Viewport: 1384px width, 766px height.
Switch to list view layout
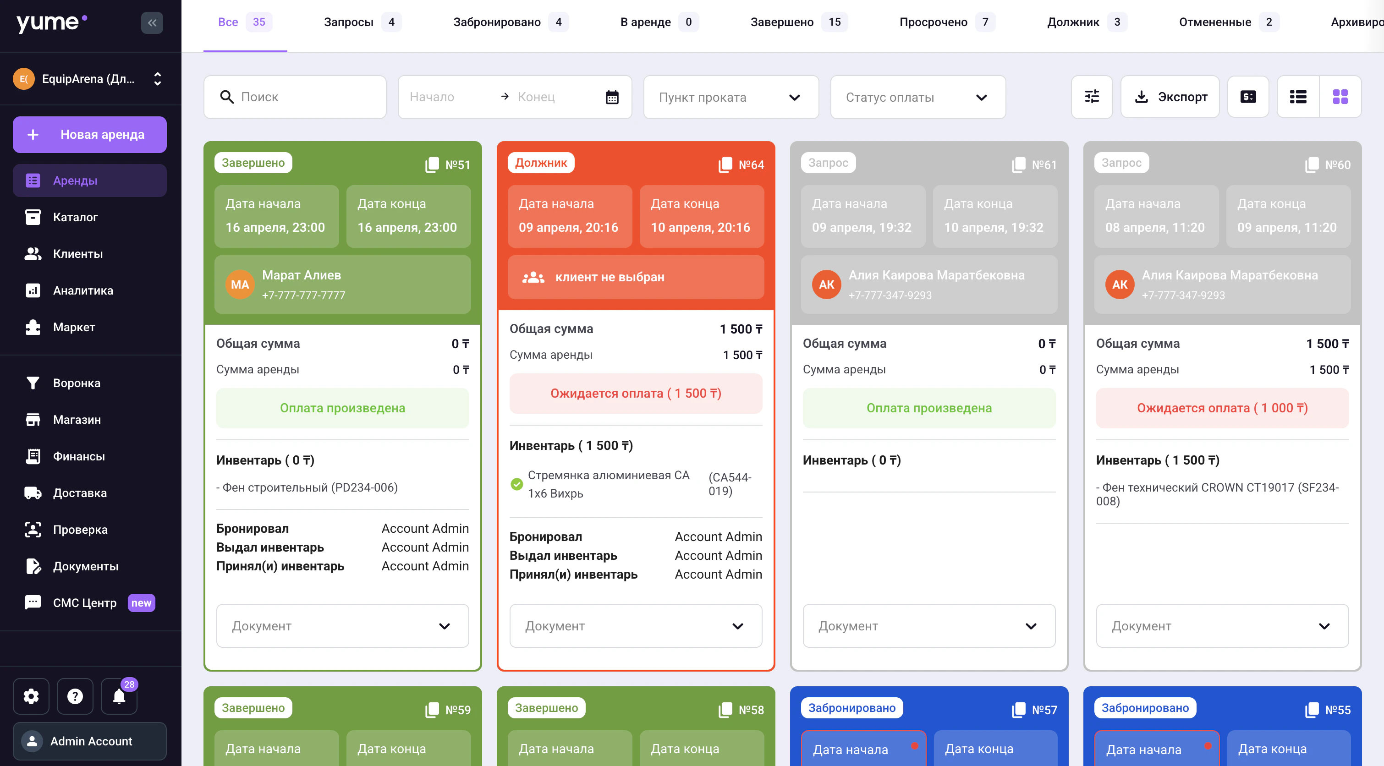[x=1298, y=97]
